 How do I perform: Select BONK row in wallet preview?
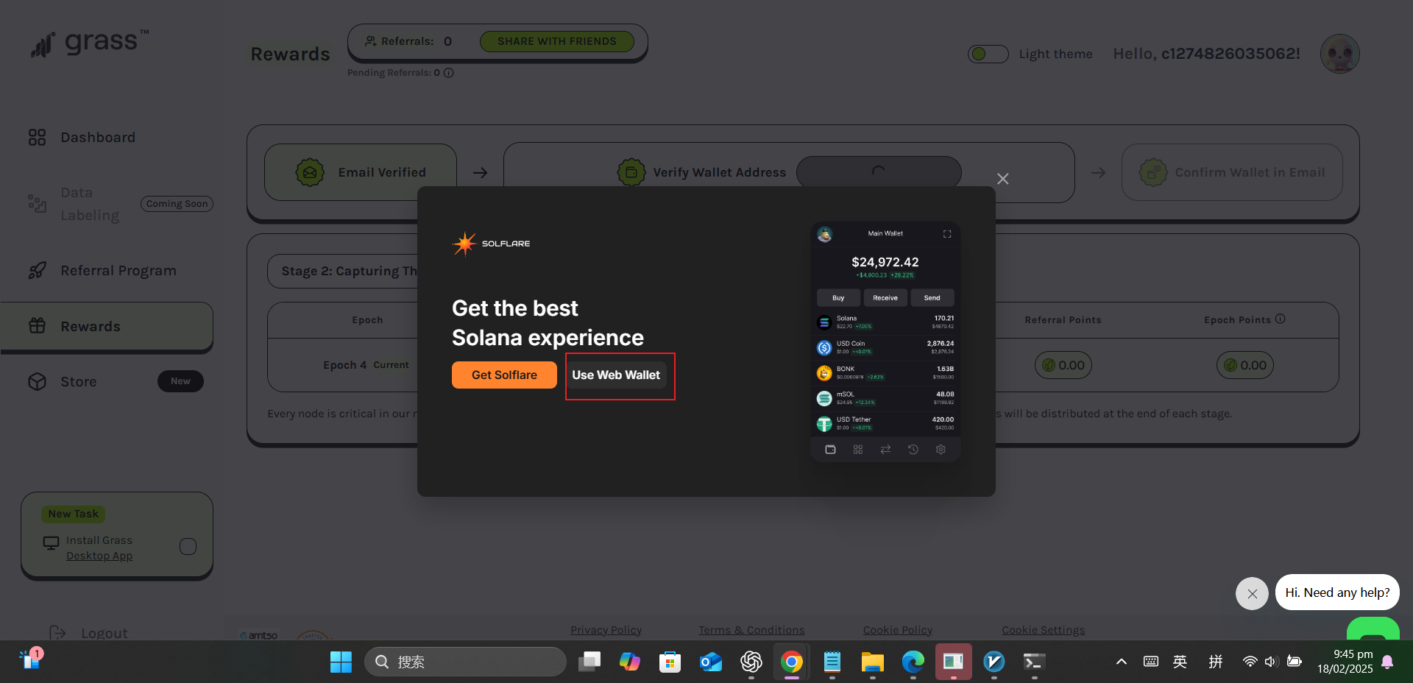tap(885, 373)
